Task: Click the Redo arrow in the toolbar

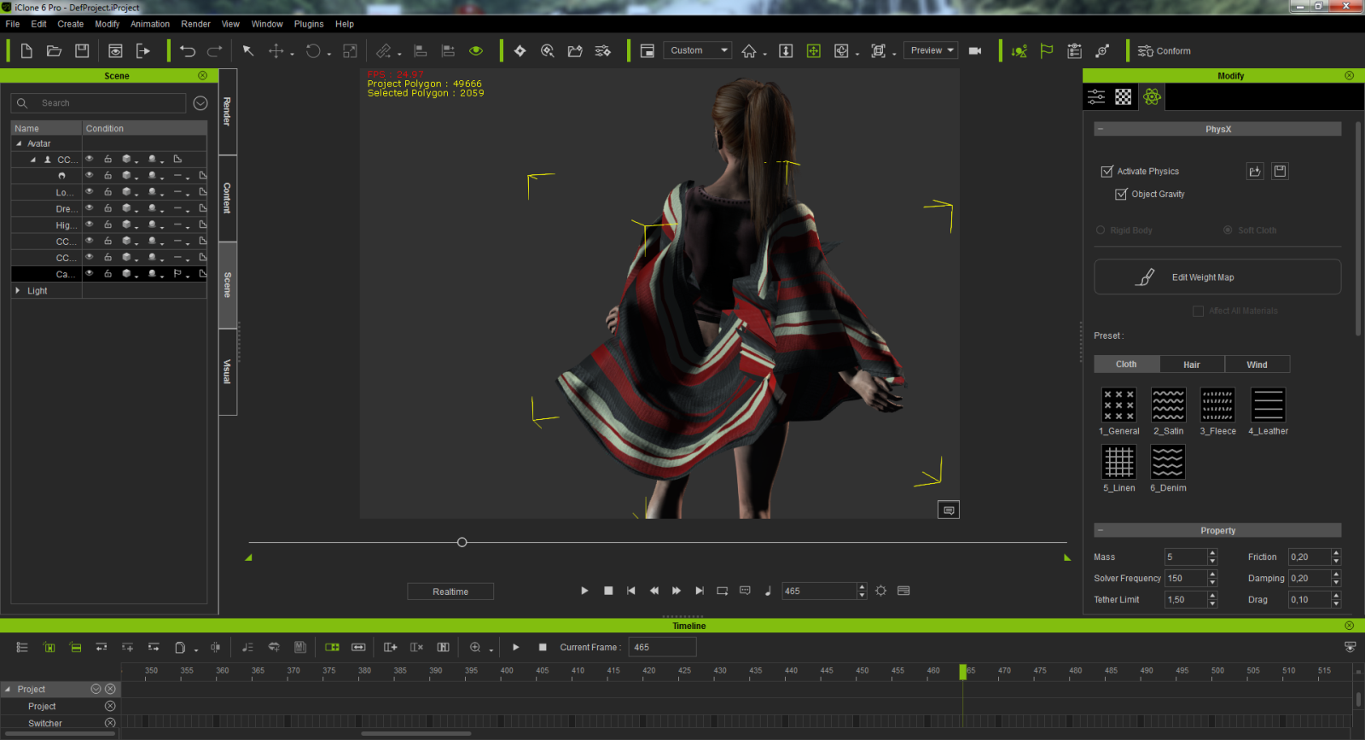Action: click(215, 51)
